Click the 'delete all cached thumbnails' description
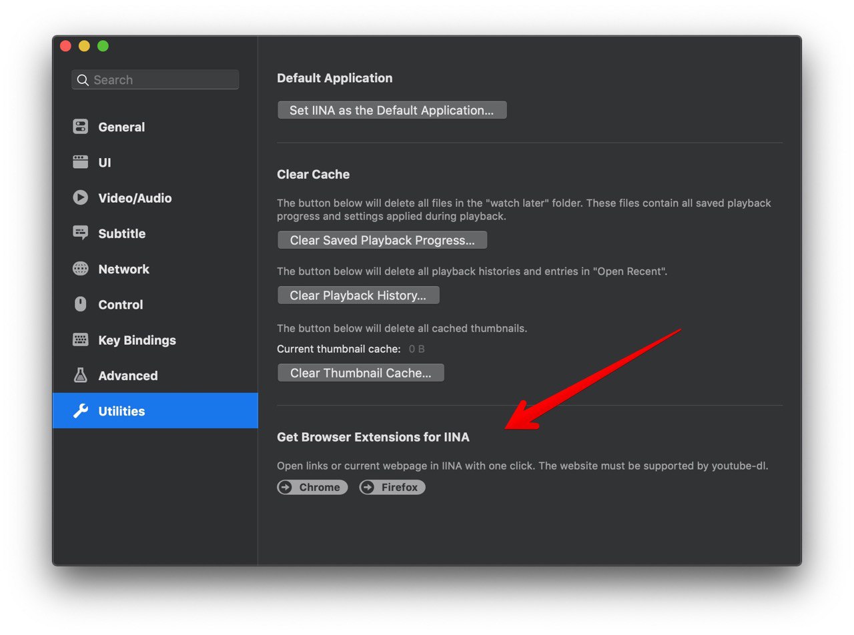The width and height of the screenshot is (854, 635). [402, 328]
